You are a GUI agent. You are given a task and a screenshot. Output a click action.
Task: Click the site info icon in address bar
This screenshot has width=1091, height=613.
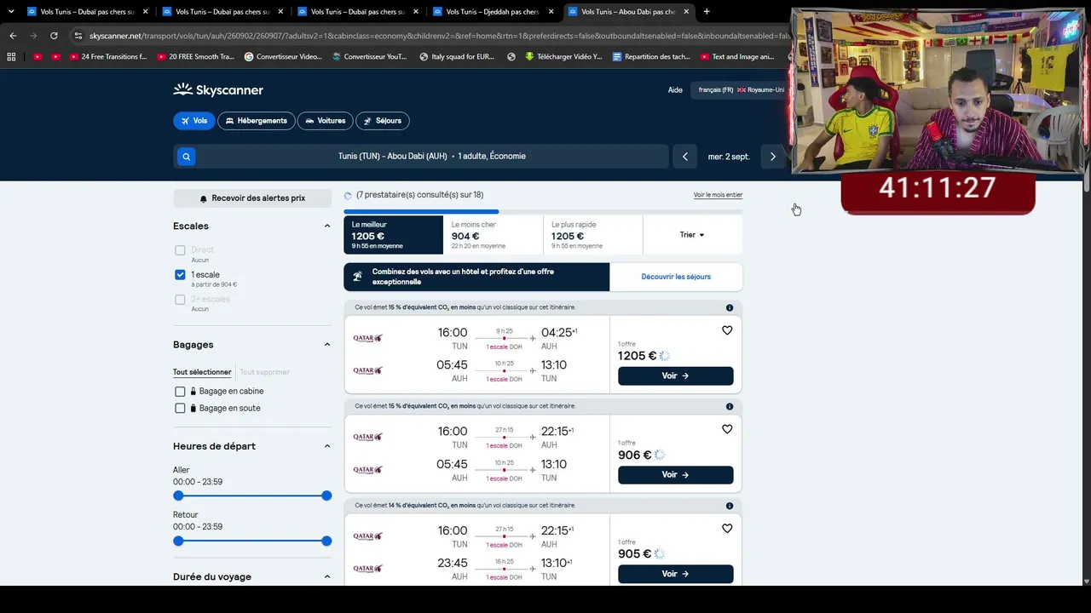(78, 36)
